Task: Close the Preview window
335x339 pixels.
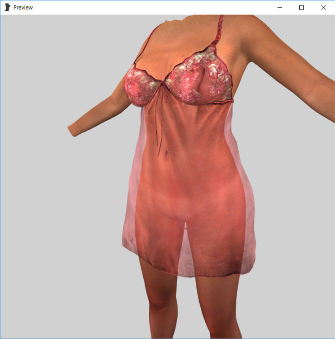Action: (324, 8)
